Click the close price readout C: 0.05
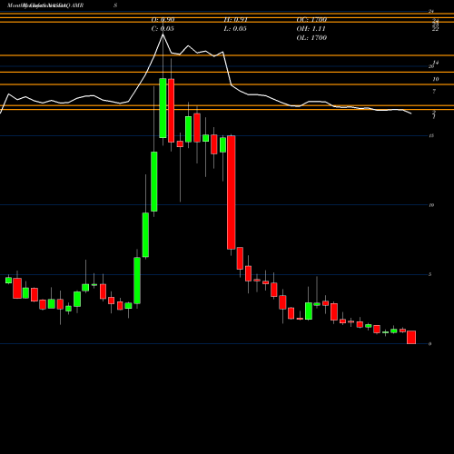454x454 pixels. pyautogui.click(x=163, y=29)
